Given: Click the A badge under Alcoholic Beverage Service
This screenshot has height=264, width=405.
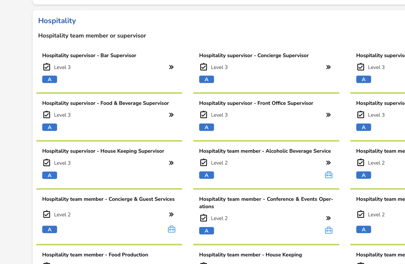Looking at the screenshot, I should pyautogui.click(x=207, y=175).
